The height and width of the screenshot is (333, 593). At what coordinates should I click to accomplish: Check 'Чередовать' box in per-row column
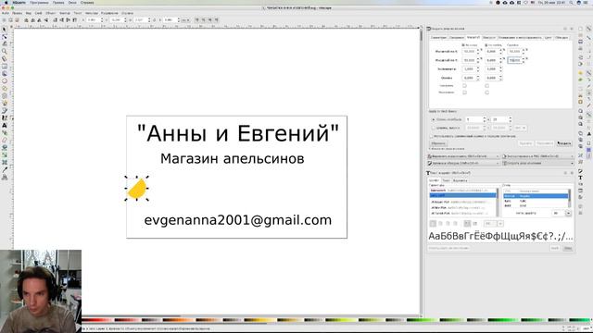tap(464, 86)
